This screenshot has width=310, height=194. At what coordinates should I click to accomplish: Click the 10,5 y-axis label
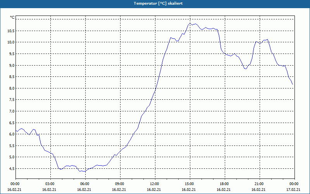(x=11, y=31)
